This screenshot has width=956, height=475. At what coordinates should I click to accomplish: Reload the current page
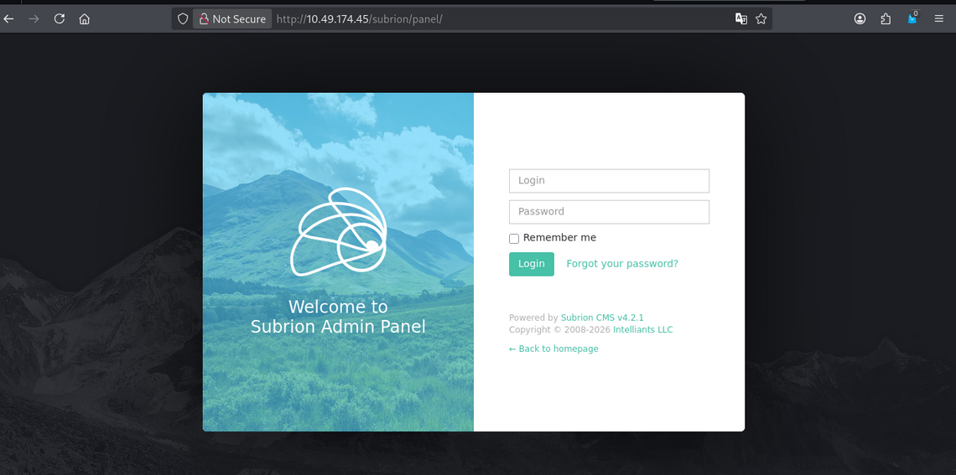pos(59,18)
